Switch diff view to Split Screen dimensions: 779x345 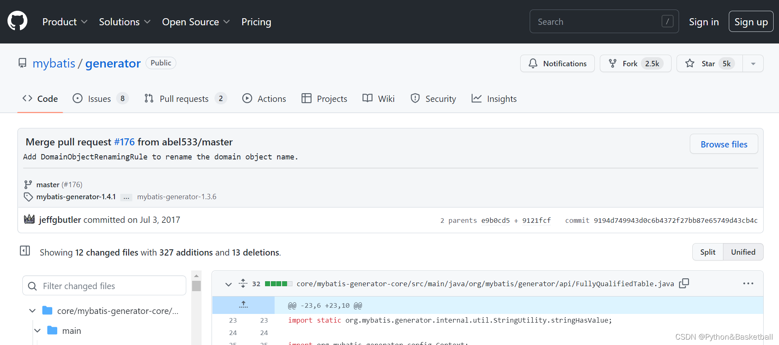coord(708,252)
